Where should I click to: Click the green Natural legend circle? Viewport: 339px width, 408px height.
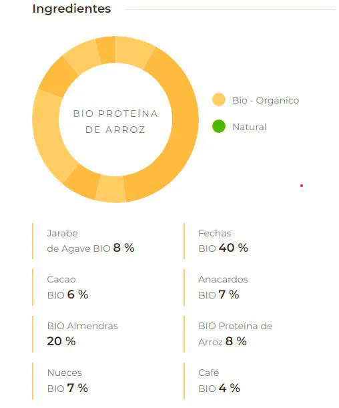pos(219,126)
